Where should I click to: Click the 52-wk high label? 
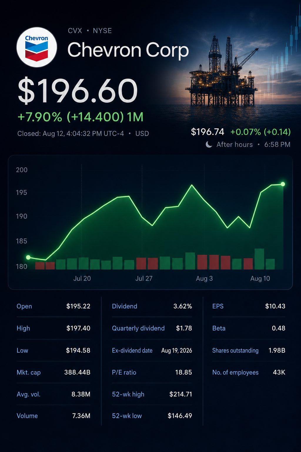tap(128, 394)
